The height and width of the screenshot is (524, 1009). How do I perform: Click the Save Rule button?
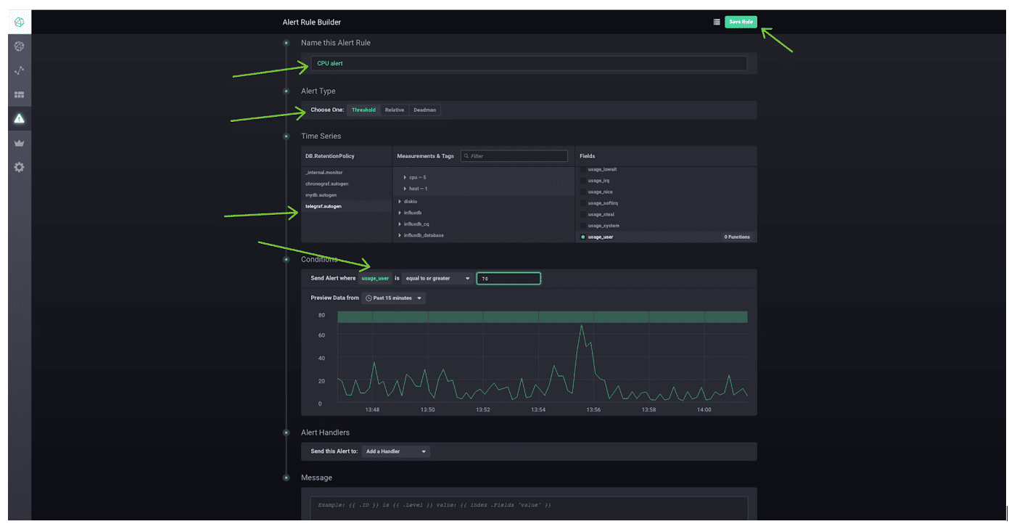[x=741, y=22]
